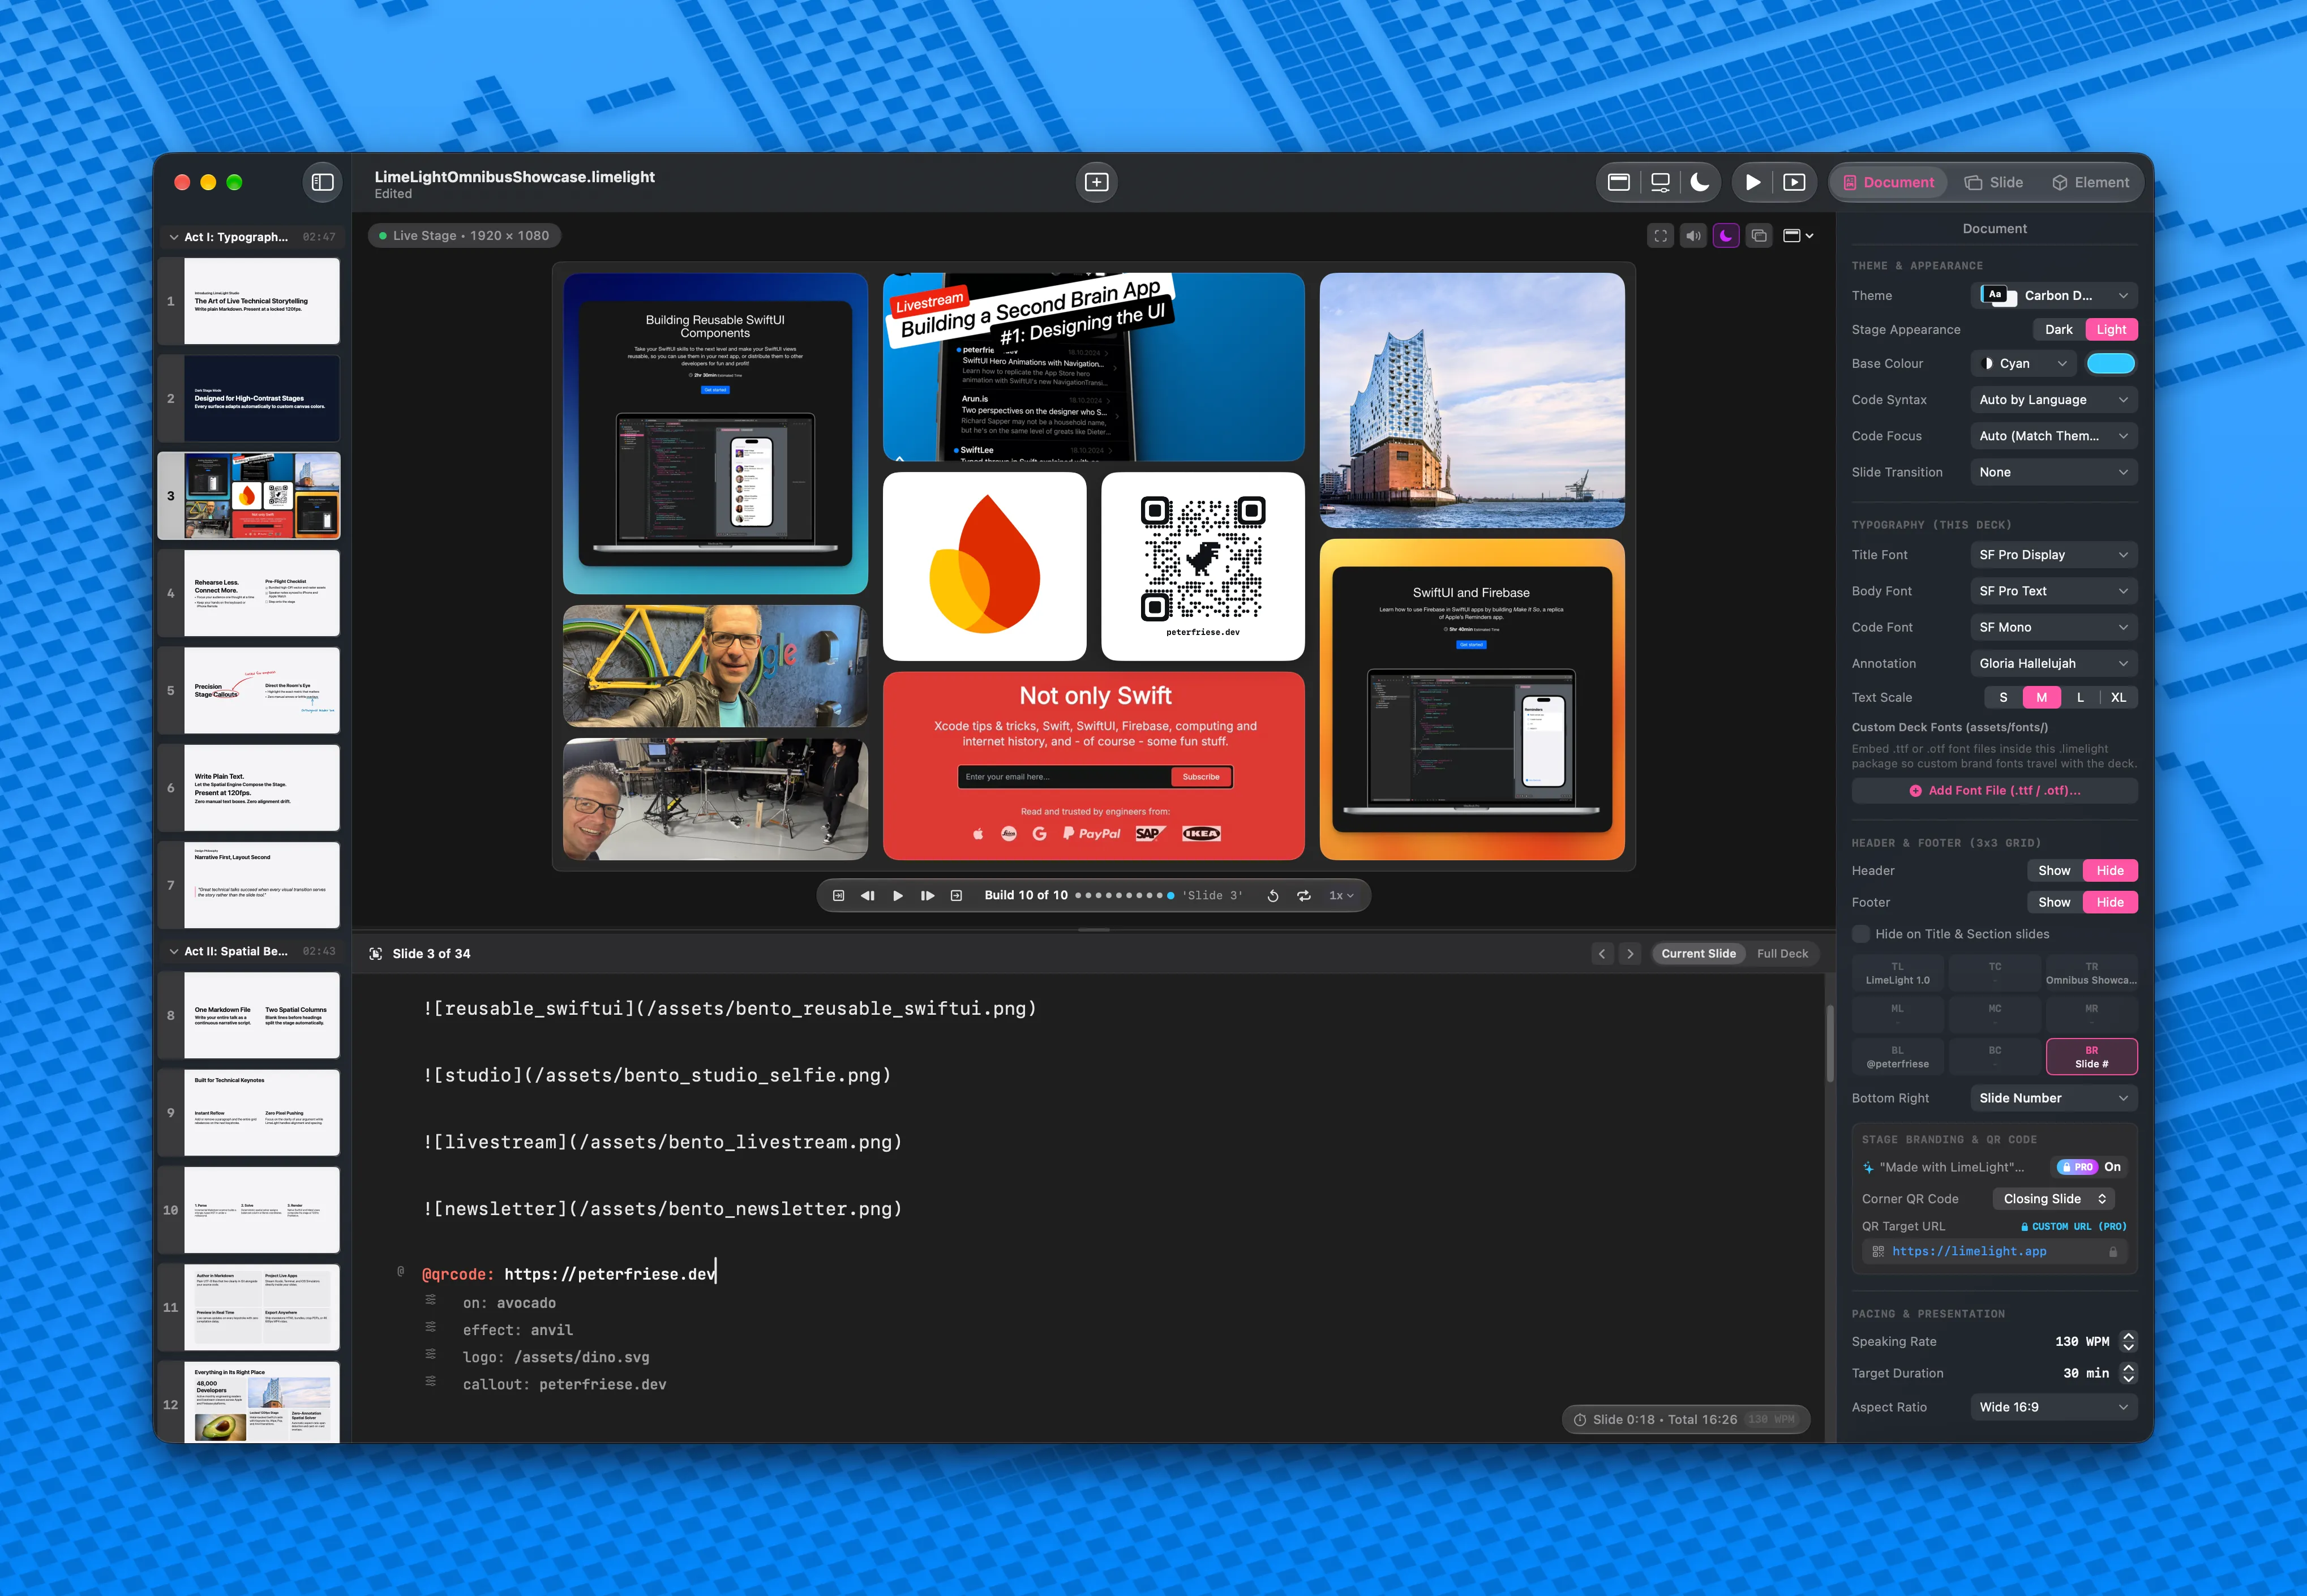This screenshot has width=2307, height=1596.
Task: Toggle the sidebar panel button
Action: (322, 182)
